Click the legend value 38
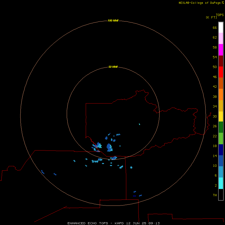Viewport: 225px width, 225px height. click(x=215, y=96)
